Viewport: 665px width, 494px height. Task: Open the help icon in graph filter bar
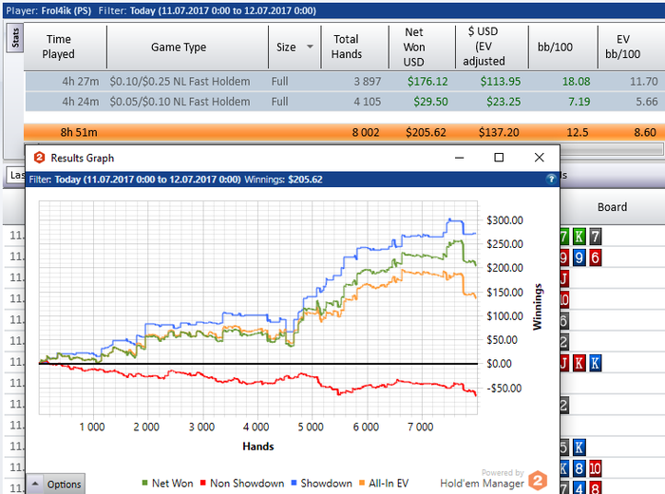(x=551, y=179)
